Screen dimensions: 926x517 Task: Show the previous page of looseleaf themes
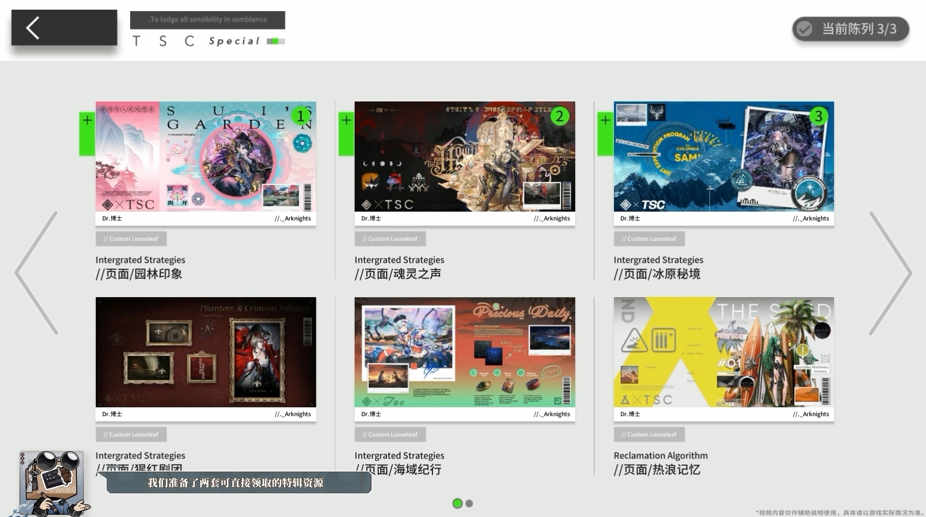click(37, 273)
